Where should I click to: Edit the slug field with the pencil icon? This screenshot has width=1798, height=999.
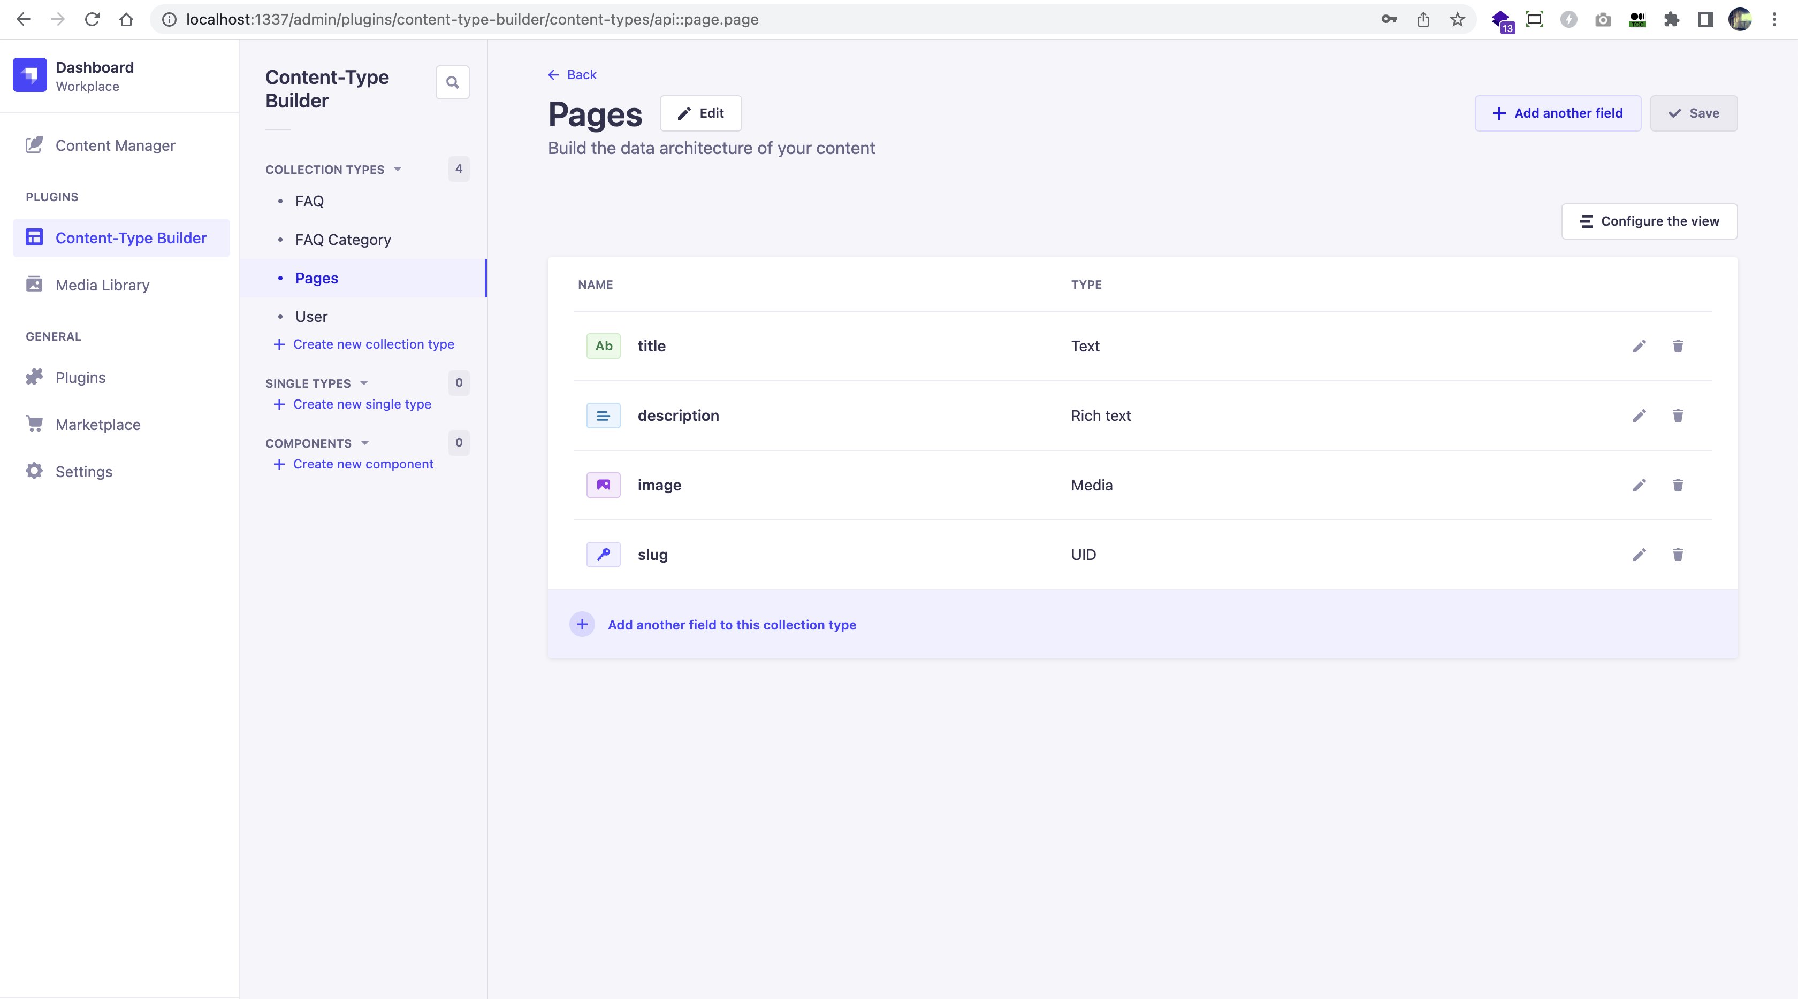click(x=1640, y=555)
